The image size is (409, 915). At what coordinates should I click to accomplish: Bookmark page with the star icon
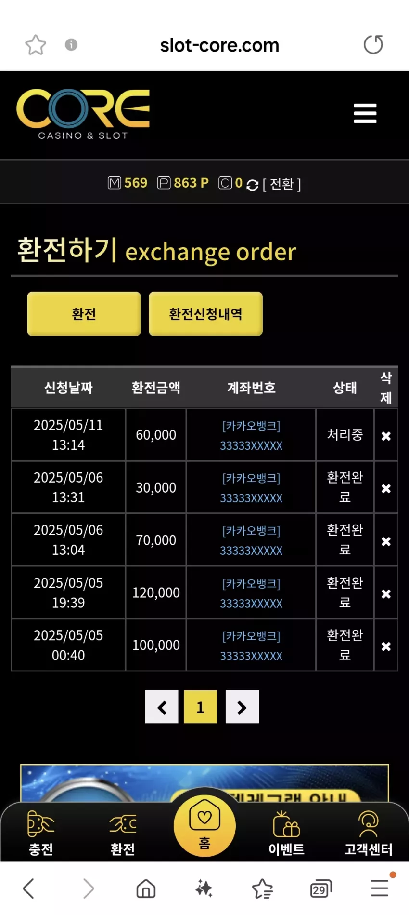[36, 45]
